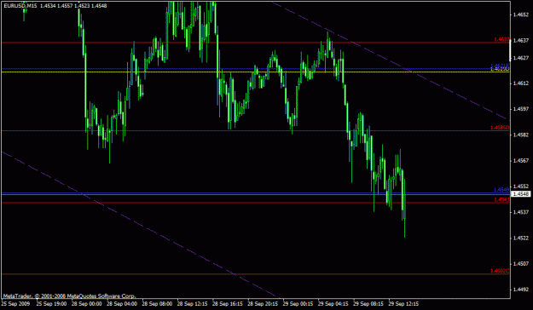Click the 25 Sep 19:00 time label
The image size is (533, 310).
click(52, 303)
